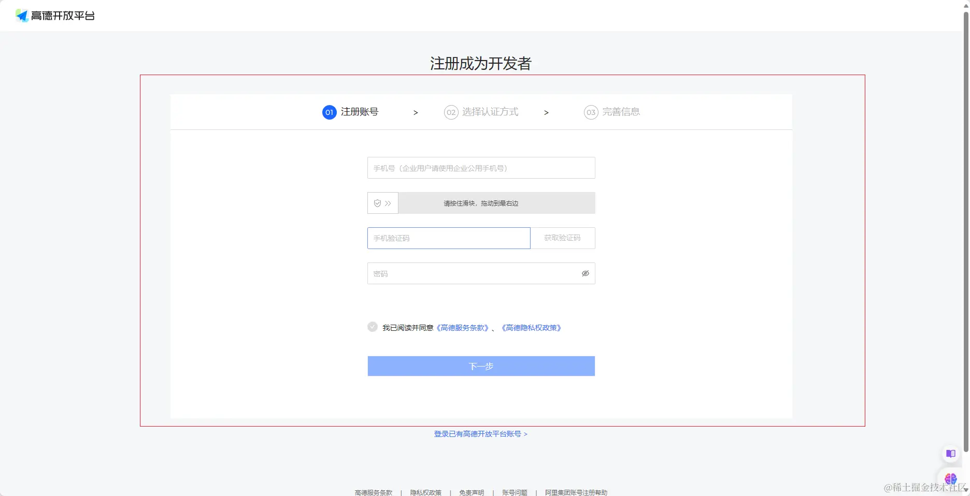This screenshot has height=496, width=970.
Task: Check the 我已阅读并同意 agreement checkbox
Action: 373,327
